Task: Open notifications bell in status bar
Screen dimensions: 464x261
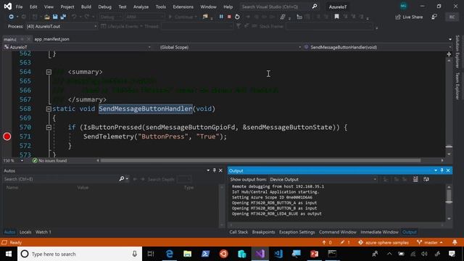Action: point(455,242)
